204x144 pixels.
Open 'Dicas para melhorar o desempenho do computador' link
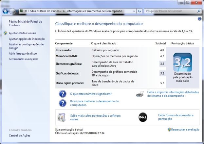point(94,103)
